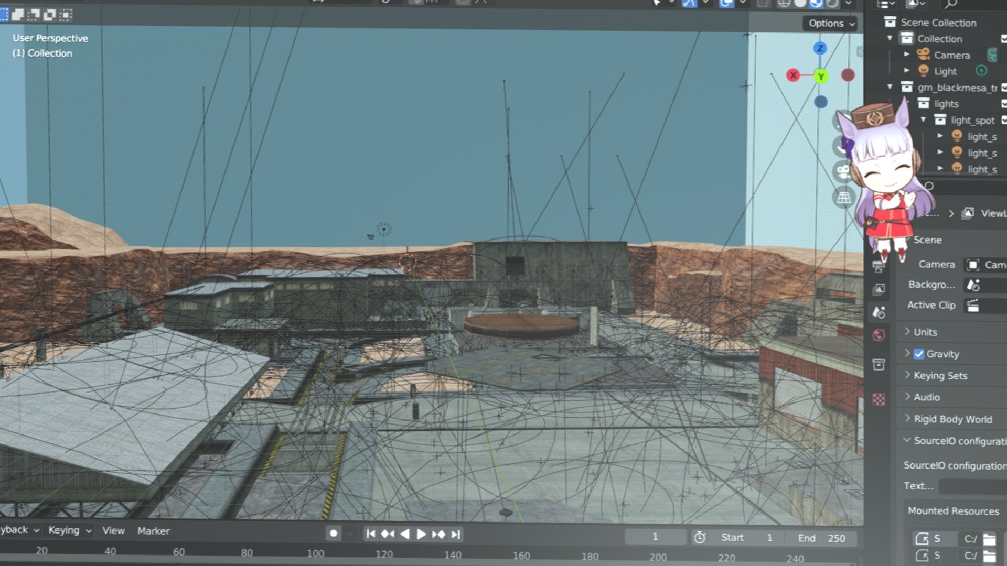Screen dimensions: 1007x566
Task: Open the viewport Options dropdown
Action: click(x=831, y=23)
